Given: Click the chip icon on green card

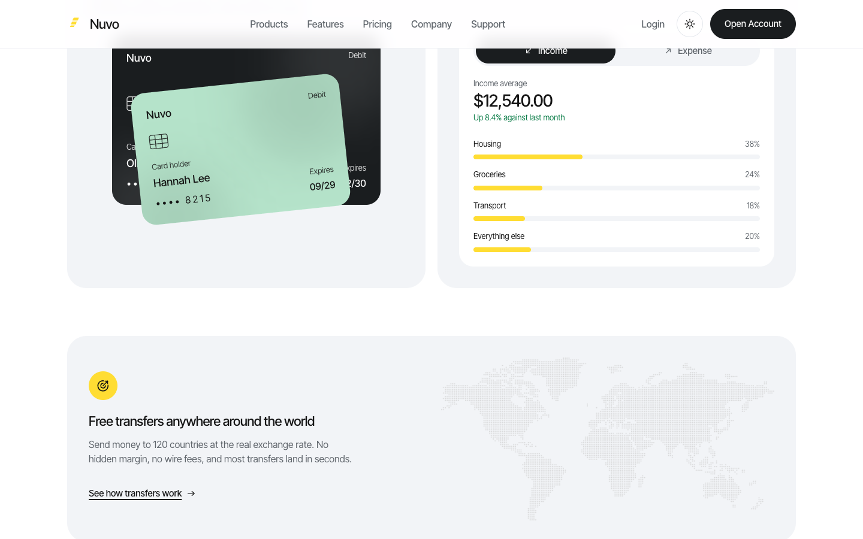Looking at the screenshot, I should pos(159,141).
